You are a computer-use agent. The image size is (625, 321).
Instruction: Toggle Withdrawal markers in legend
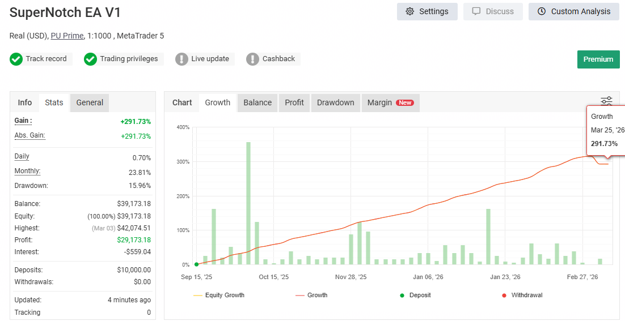click(x=521, y=295)
